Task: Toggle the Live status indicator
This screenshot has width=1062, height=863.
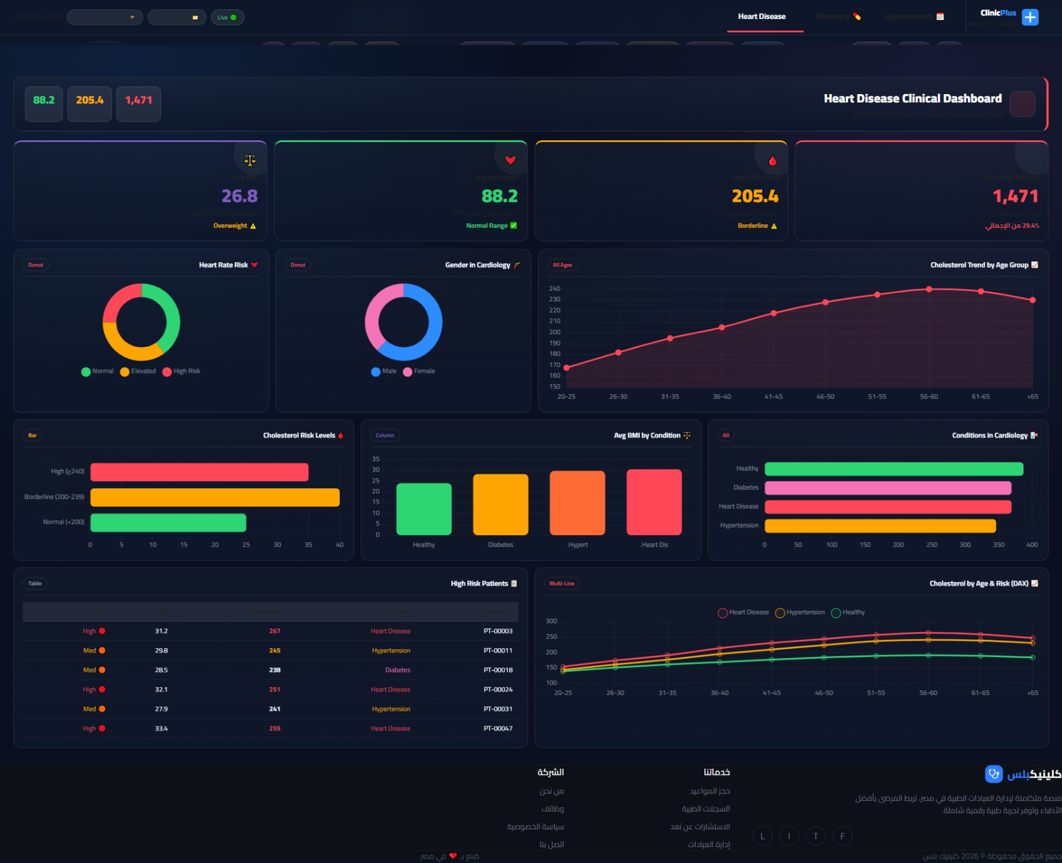Action: coord(227,17)
